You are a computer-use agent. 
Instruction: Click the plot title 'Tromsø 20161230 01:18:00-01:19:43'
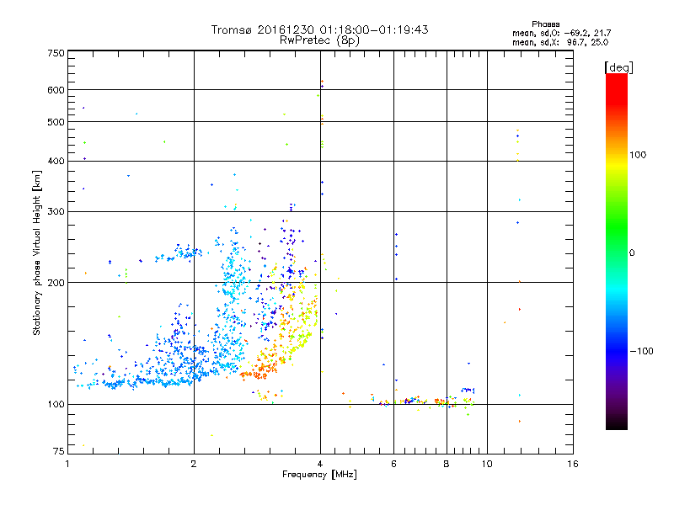(x=319, y=29)
